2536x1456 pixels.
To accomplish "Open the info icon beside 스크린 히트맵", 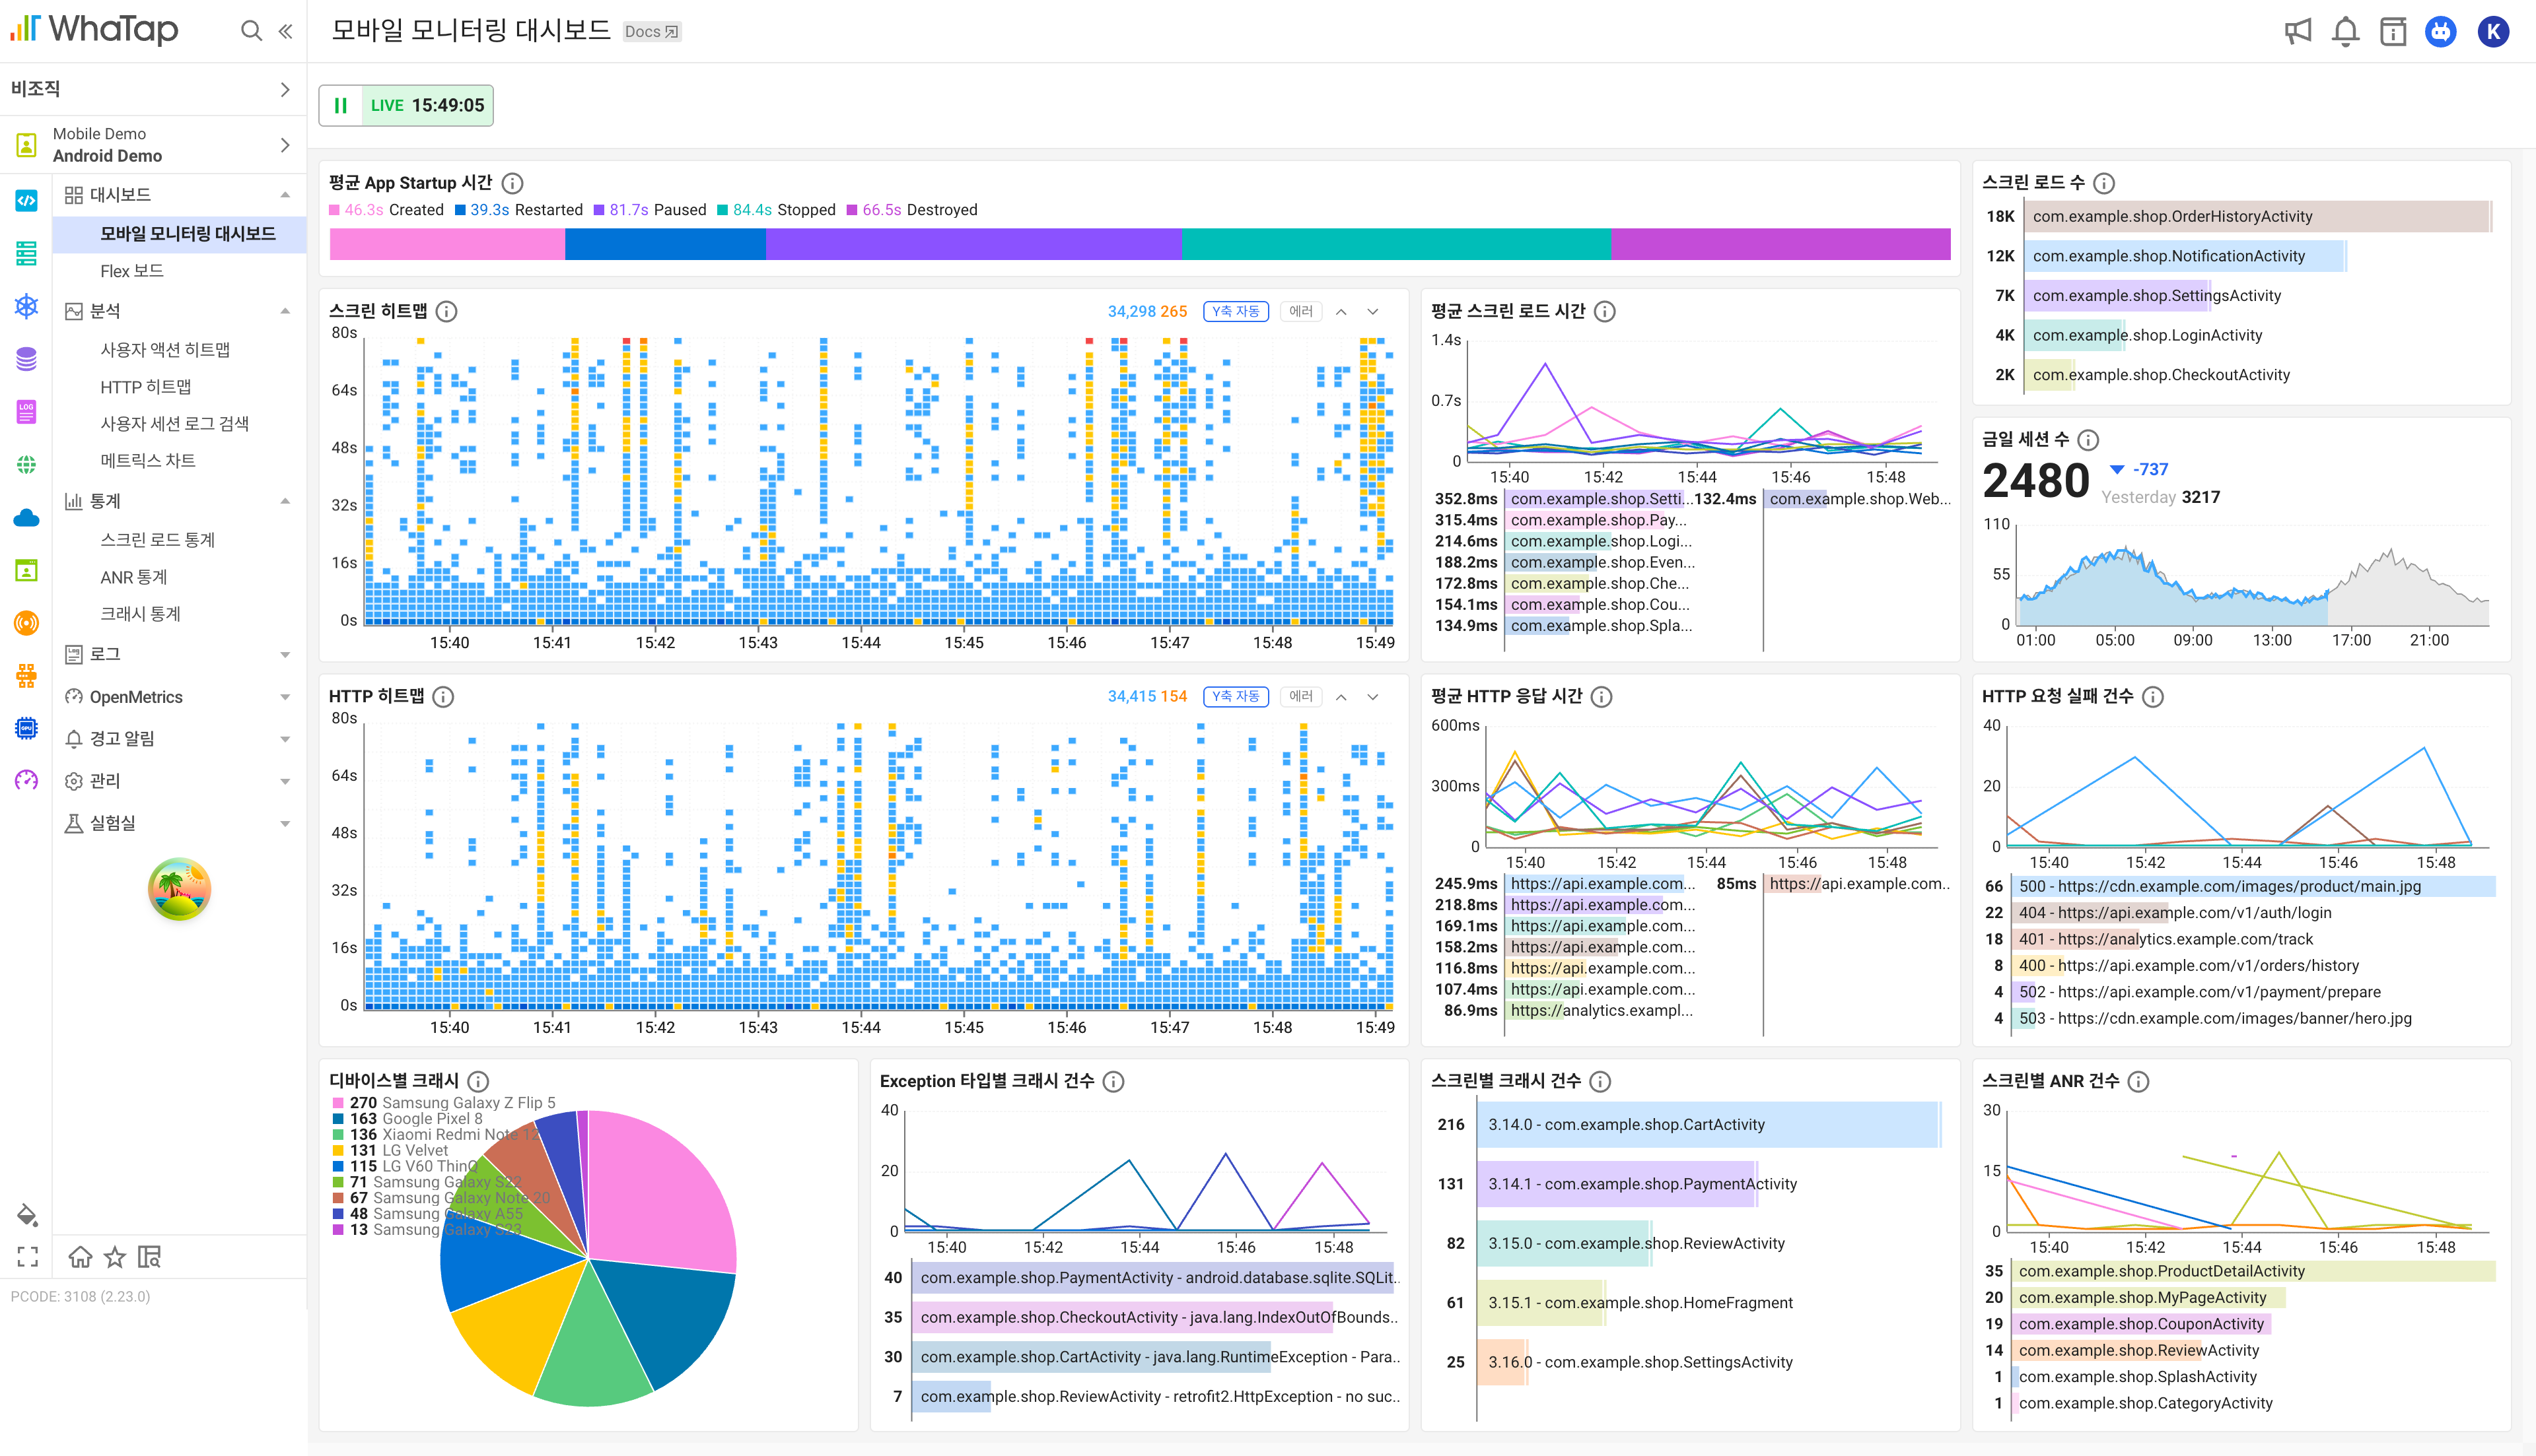I will coord(447,312).
